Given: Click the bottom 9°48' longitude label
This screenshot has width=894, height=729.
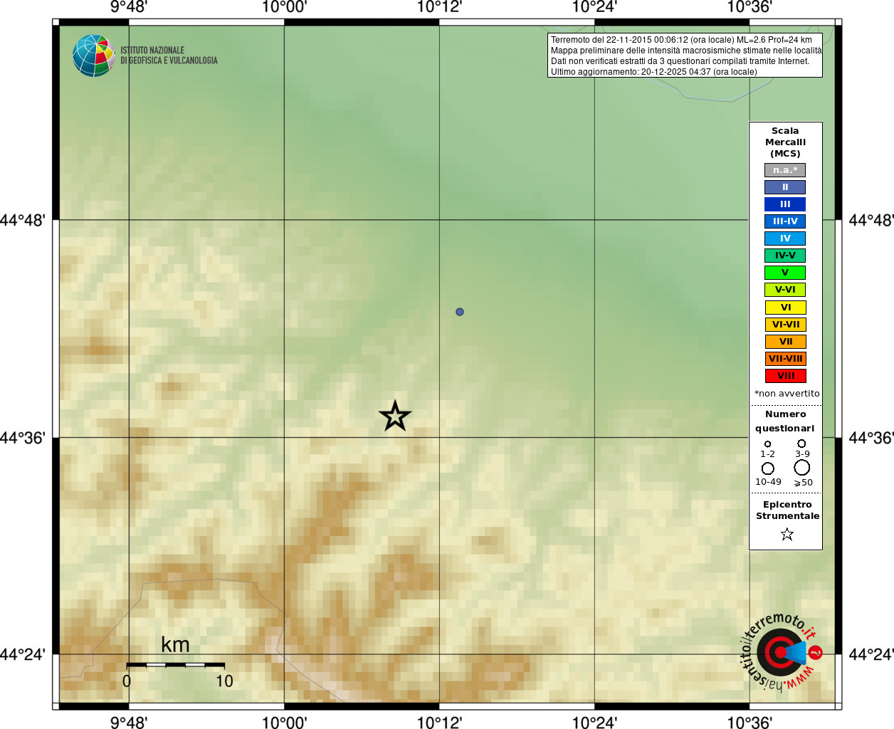Looking at the screenshot, I should (x=129, y=722).
